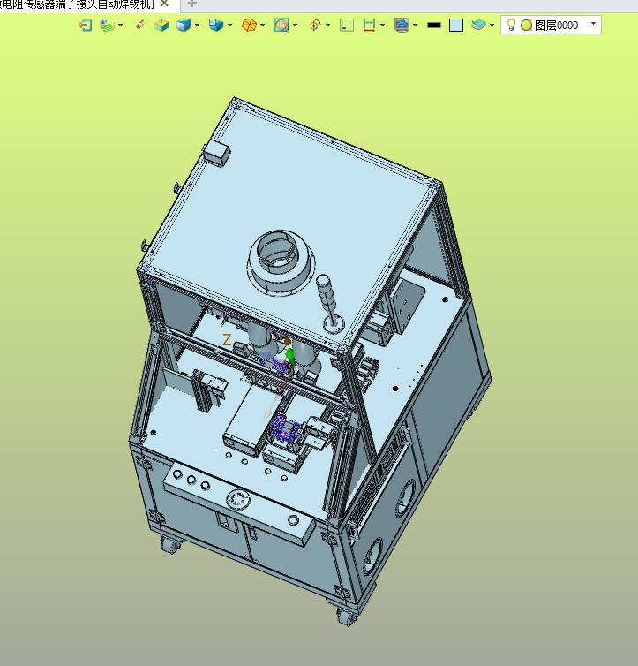Click the zoom window magnifier icon
The image size is (638, 666).
pos(281,25)
